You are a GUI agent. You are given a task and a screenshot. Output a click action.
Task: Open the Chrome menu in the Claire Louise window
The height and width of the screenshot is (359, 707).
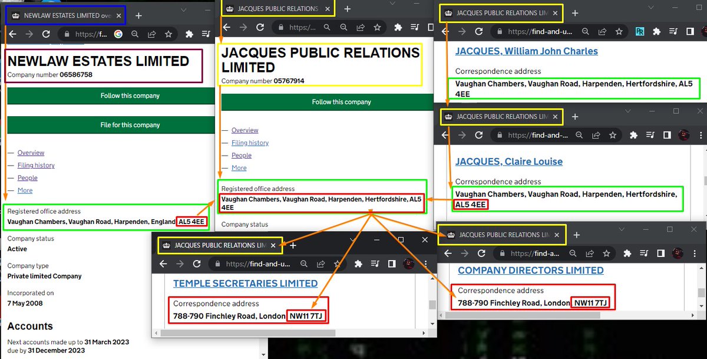(701, 135)
